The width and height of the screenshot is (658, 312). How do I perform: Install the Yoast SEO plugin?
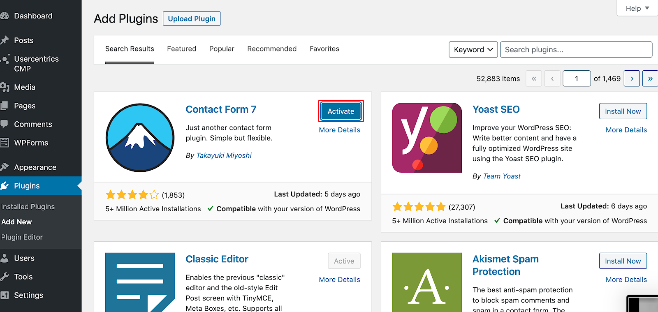(623, 111)
